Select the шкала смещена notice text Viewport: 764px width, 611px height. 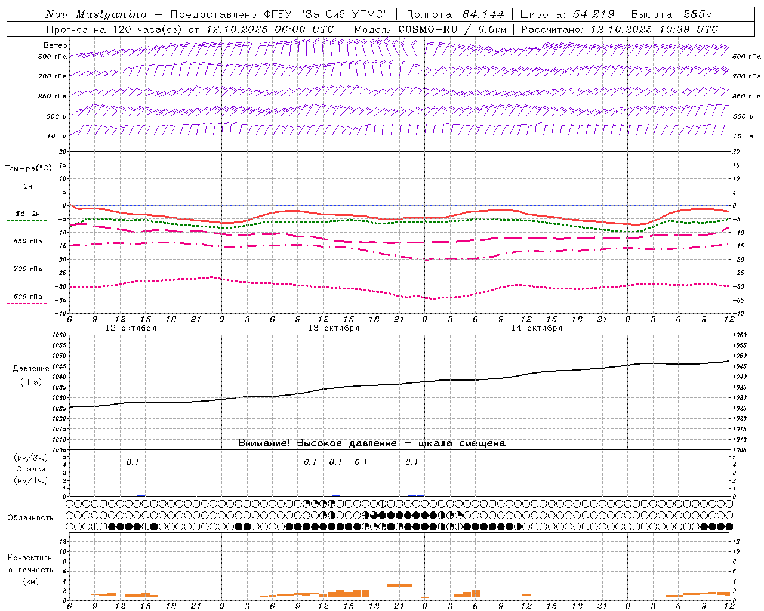(x=462, y=443)
